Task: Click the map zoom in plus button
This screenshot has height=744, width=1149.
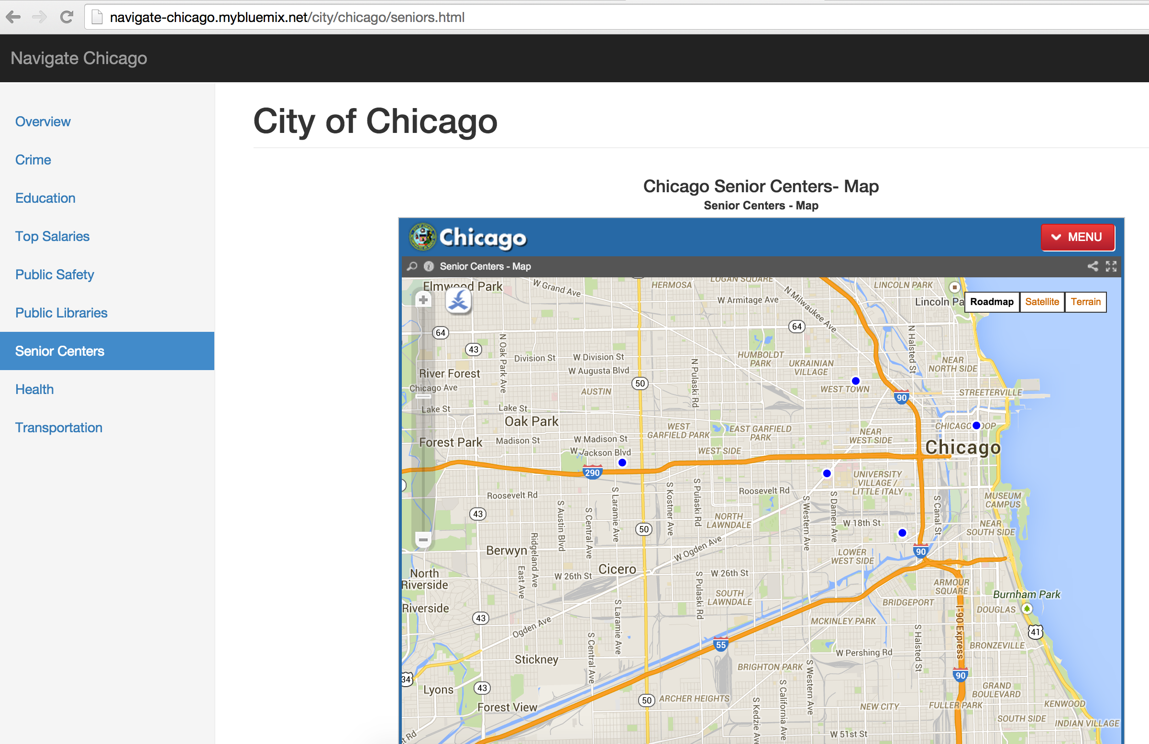Action: pos(423,300)
